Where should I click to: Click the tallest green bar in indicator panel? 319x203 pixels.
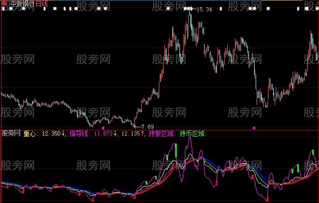176,150
